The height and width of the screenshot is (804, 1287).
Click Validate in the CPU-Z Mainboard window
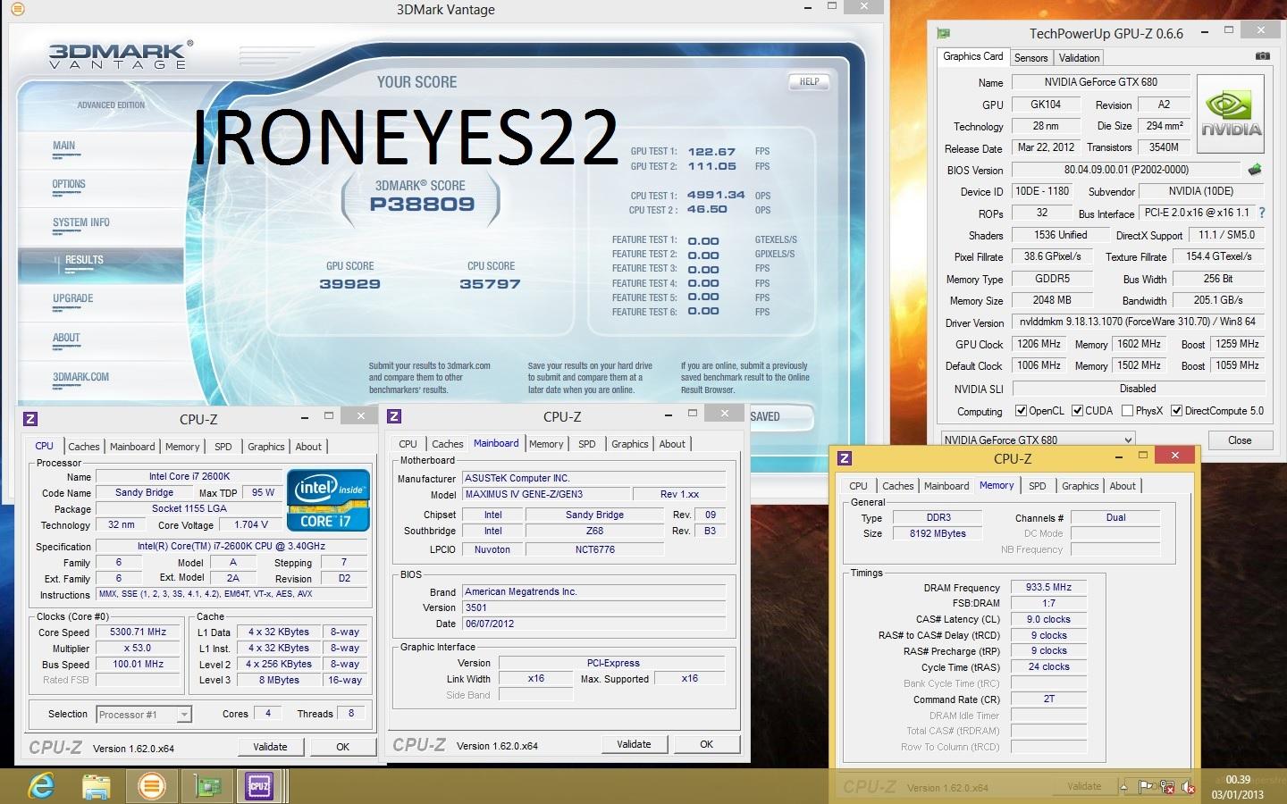(x=634, y=744)
